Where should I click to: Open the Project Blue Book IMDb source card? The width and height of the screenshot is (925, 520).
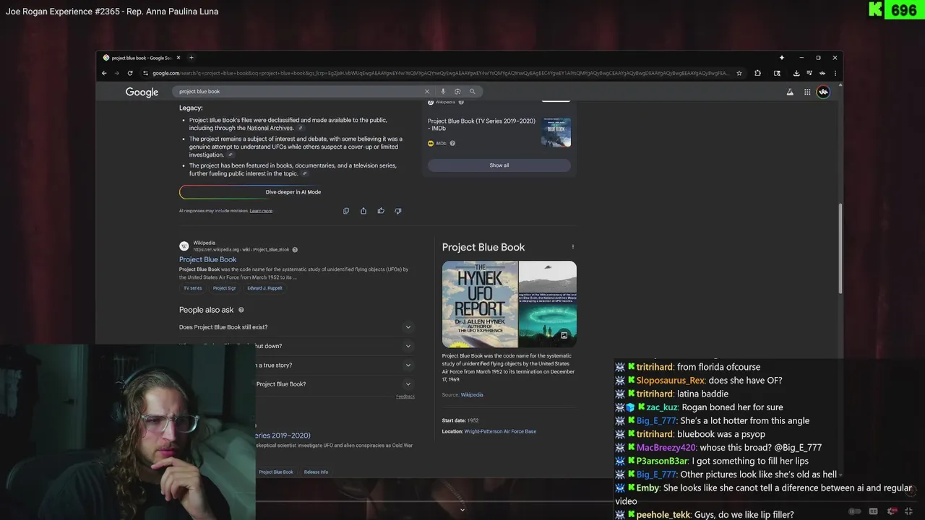point(499,132)
